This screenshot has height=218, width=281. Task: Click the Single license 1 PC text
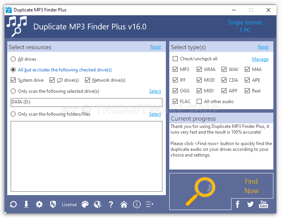[x=245, y=26]
